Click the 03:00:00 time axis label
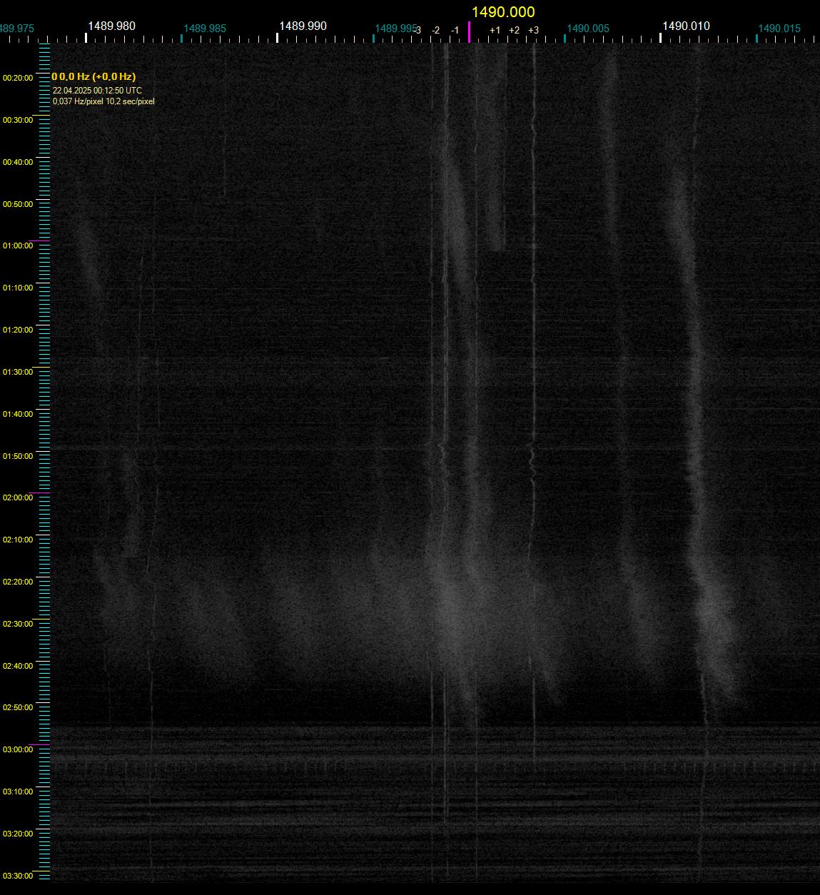 coord(18,749)
